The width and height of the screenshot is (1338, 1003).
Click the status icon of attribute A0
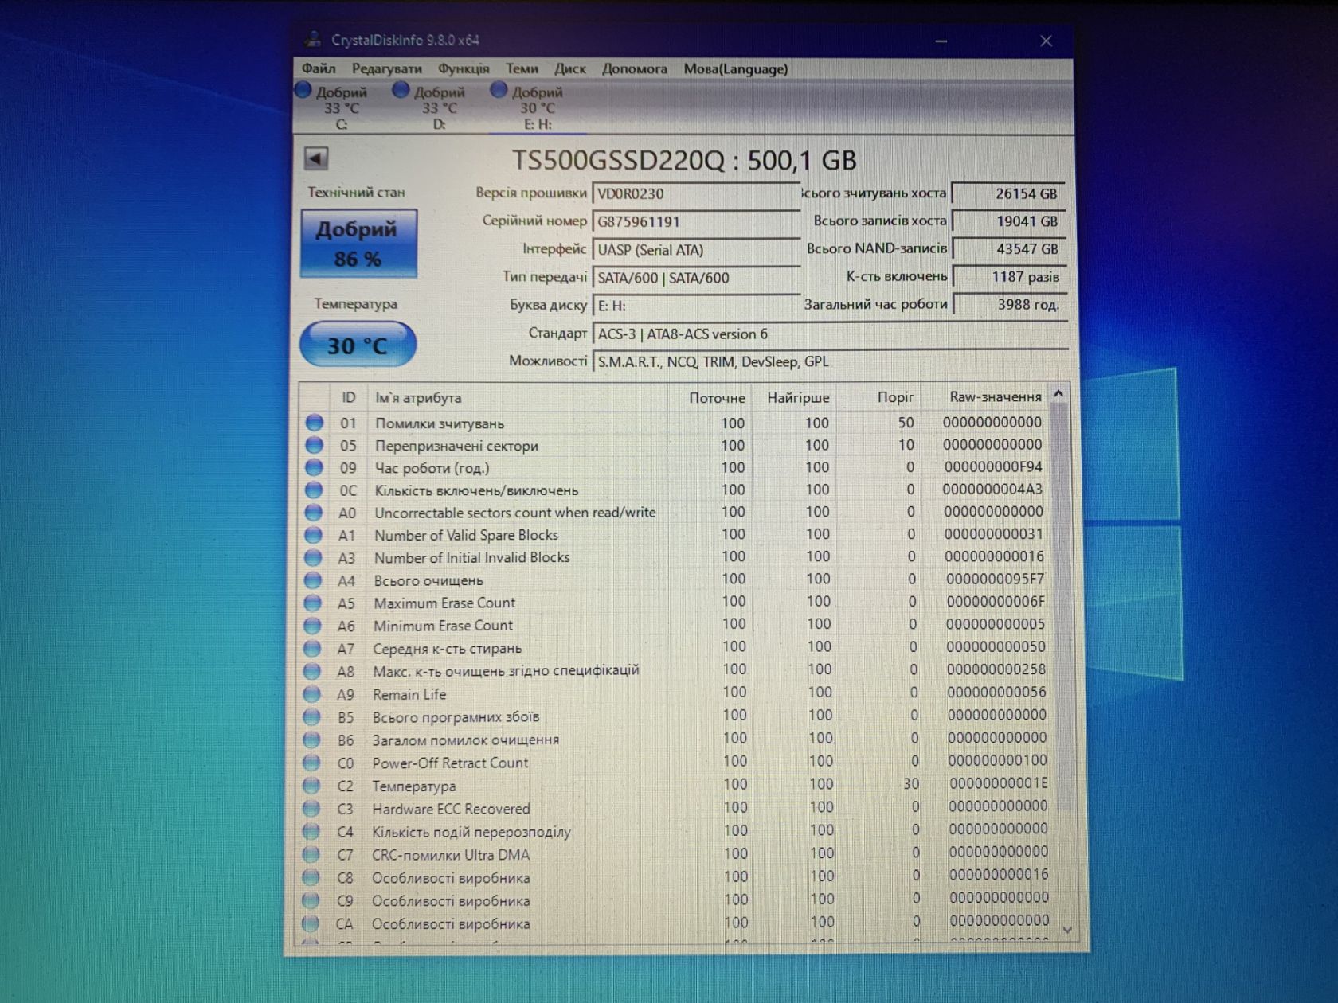tap(314, 512)
